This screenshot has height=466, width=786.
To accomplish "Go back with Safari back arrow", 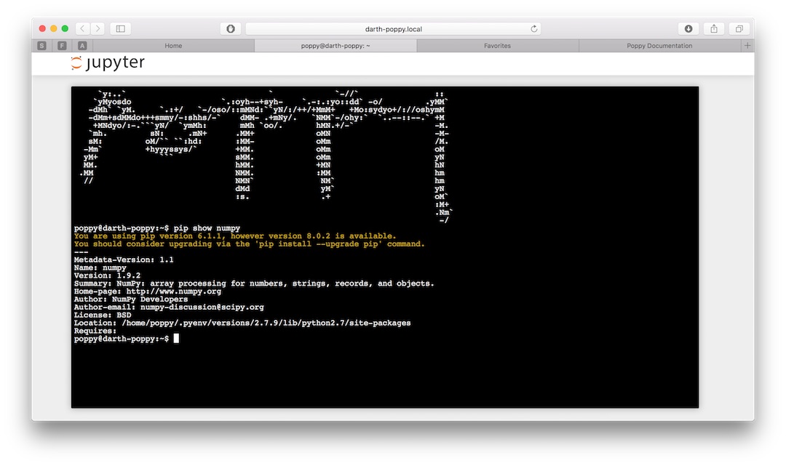I will click(83, 28).
